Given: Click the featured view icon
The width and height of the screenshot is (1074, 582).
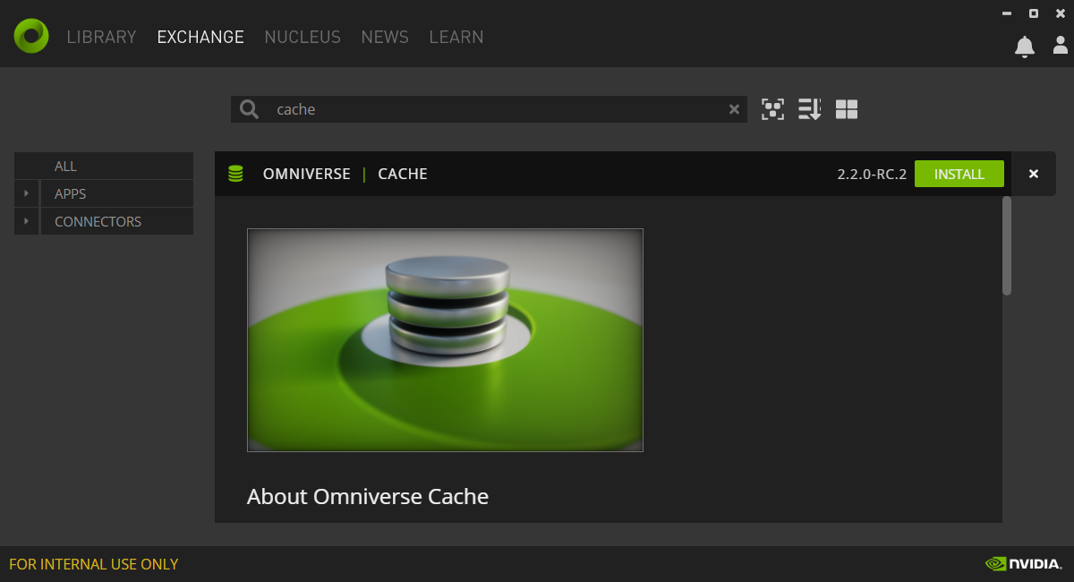Looking at the screenshot, I should [x=772, y=109].
